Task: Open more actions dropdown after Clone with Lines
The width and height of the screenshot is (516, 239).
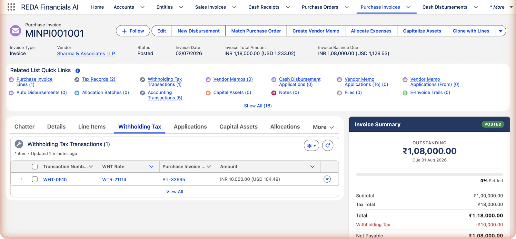Action: point(501,31)
